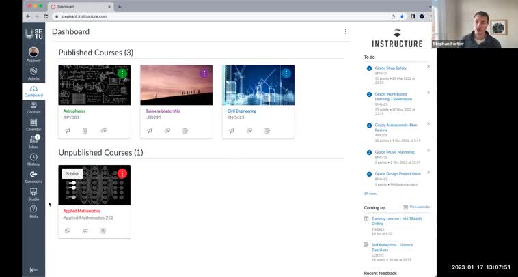
Task: Click the Astrophysics course thumbnail image
Action: pos(94,85)
